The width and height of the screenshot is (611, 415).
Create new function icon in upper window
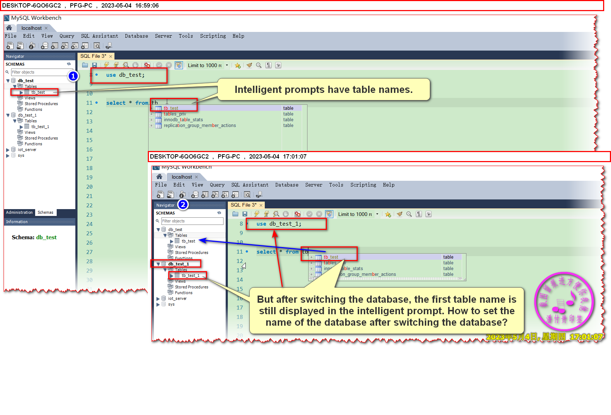85,46
